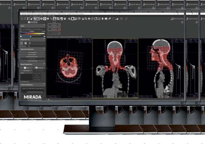Select grid overlay mode under Registration 3D
Screen dimensions: 205x144
pos(22,43)
